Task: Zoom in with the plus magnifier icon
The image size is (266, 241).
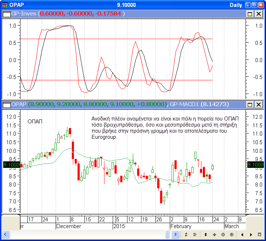Action: coord(232,235)
